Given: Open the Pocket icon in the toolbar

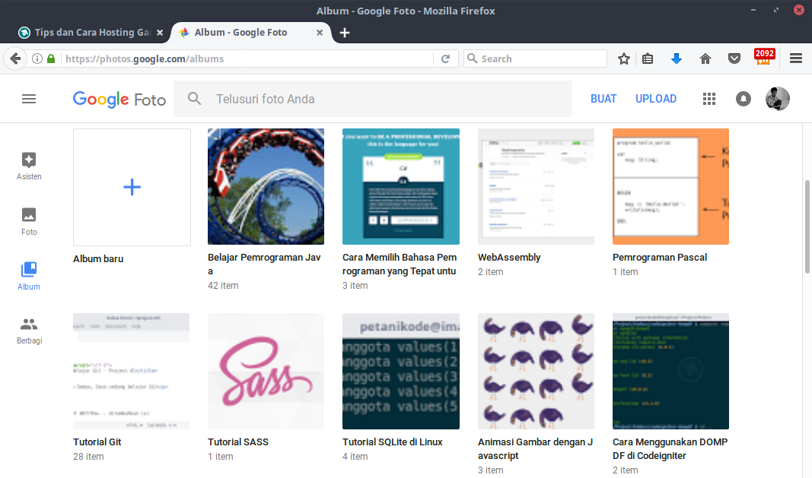Looking at the screenshot, I should [734, 59].
